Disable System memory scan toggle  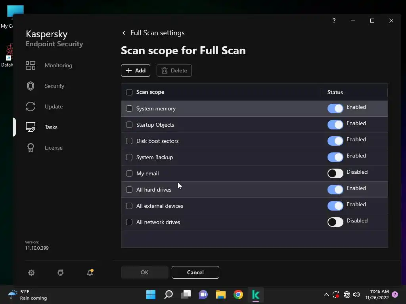(x=335, y=108)
